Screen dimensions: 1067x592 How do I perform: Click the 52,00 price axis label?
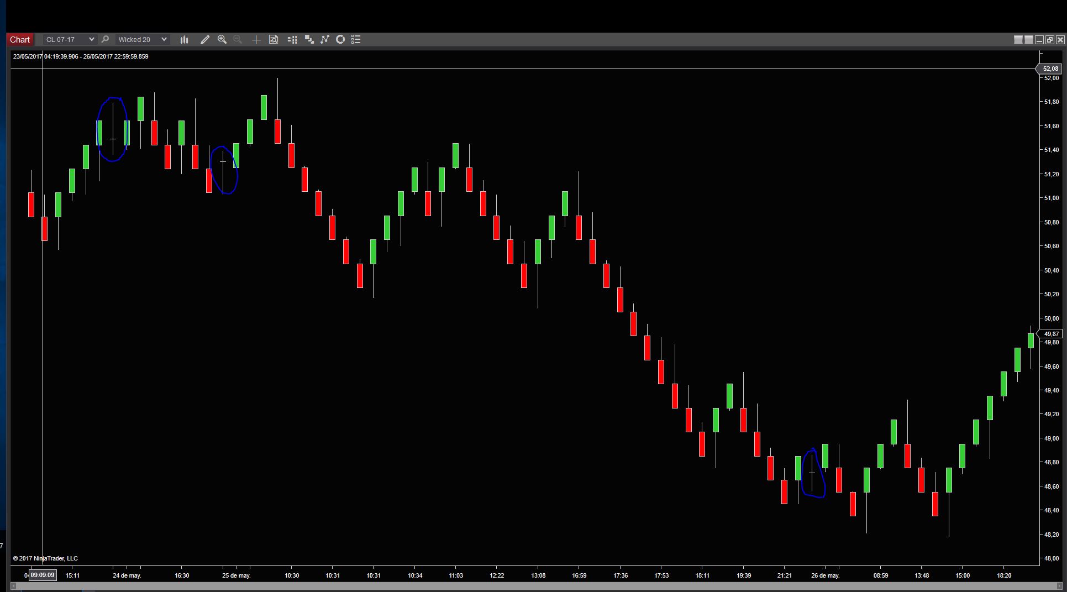(x=1051, y=78)
